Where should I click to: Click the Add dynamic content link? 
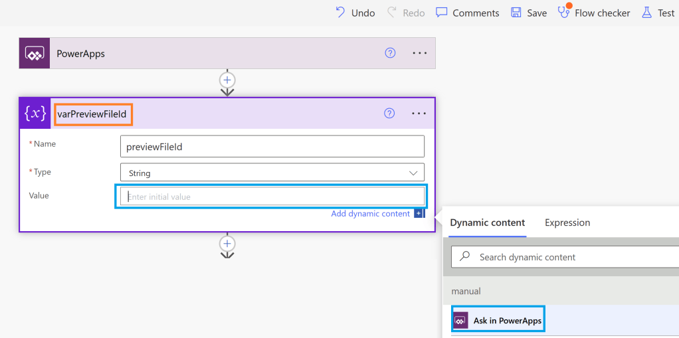(371, 214)
